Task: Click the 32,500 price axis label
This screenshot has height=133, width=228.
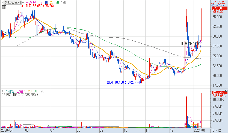Action: pos(217,26)
